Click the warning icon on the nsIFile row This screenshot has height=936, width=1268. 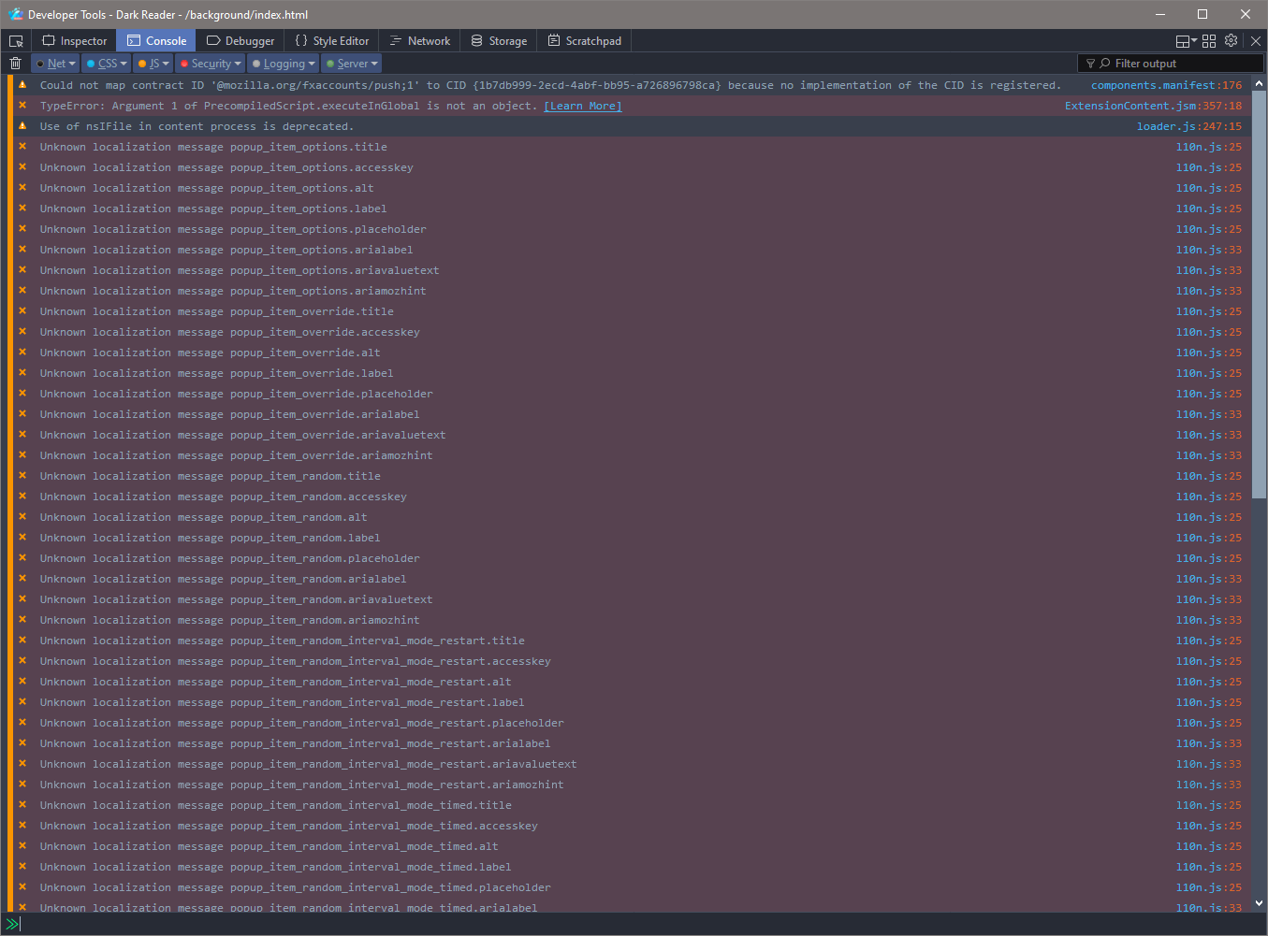(x=22, y=126)
